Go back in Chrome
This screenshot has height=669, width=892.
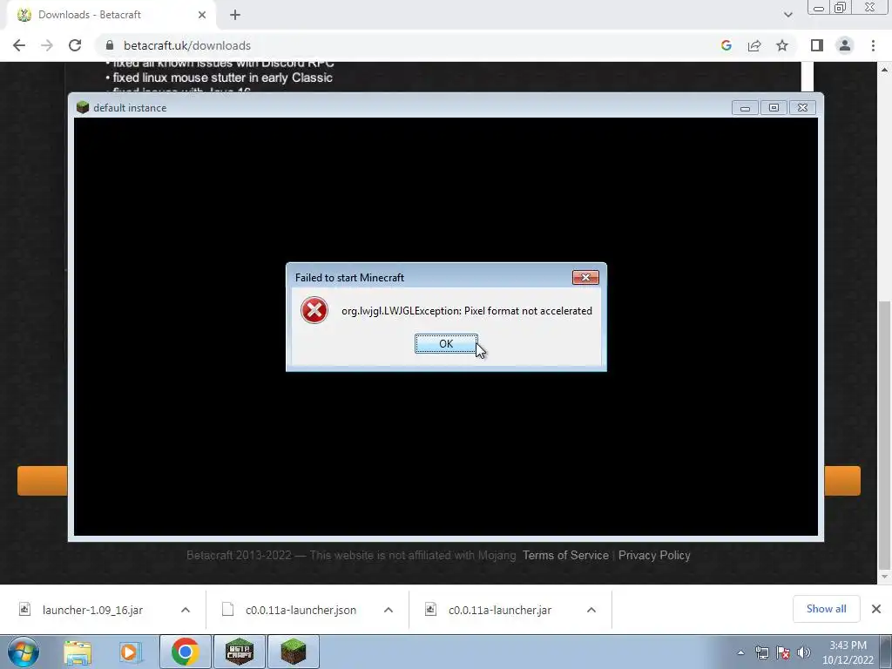[19, 45]
